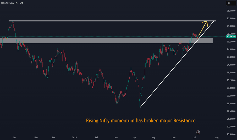Click the lightning bolt replay icon
The width and height of the screenshot is (237, 140).
[x=198, y=132]
